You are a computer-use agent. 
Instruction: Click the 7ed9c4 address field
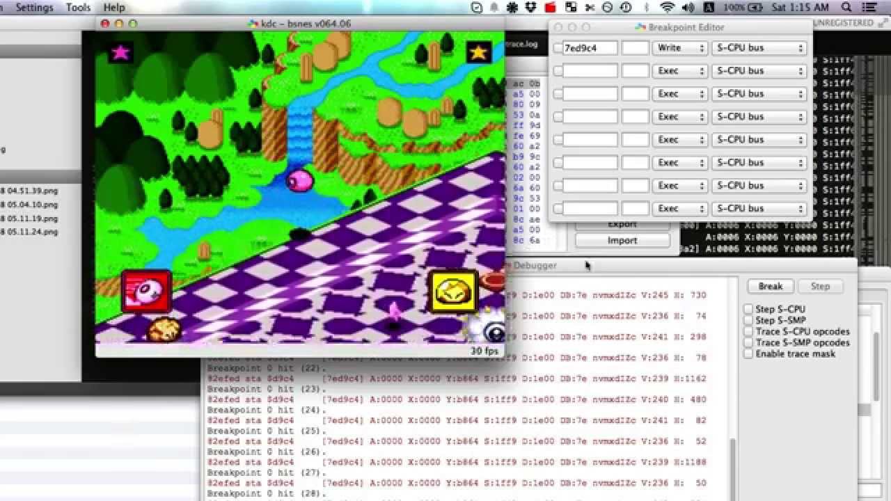tap(590, 48)
